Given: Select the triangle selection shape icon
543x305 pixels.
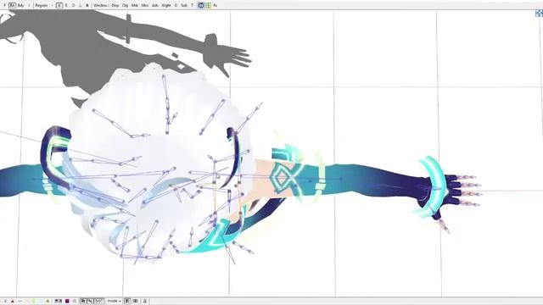Looking at the screenshot, I should pos(81,6).
